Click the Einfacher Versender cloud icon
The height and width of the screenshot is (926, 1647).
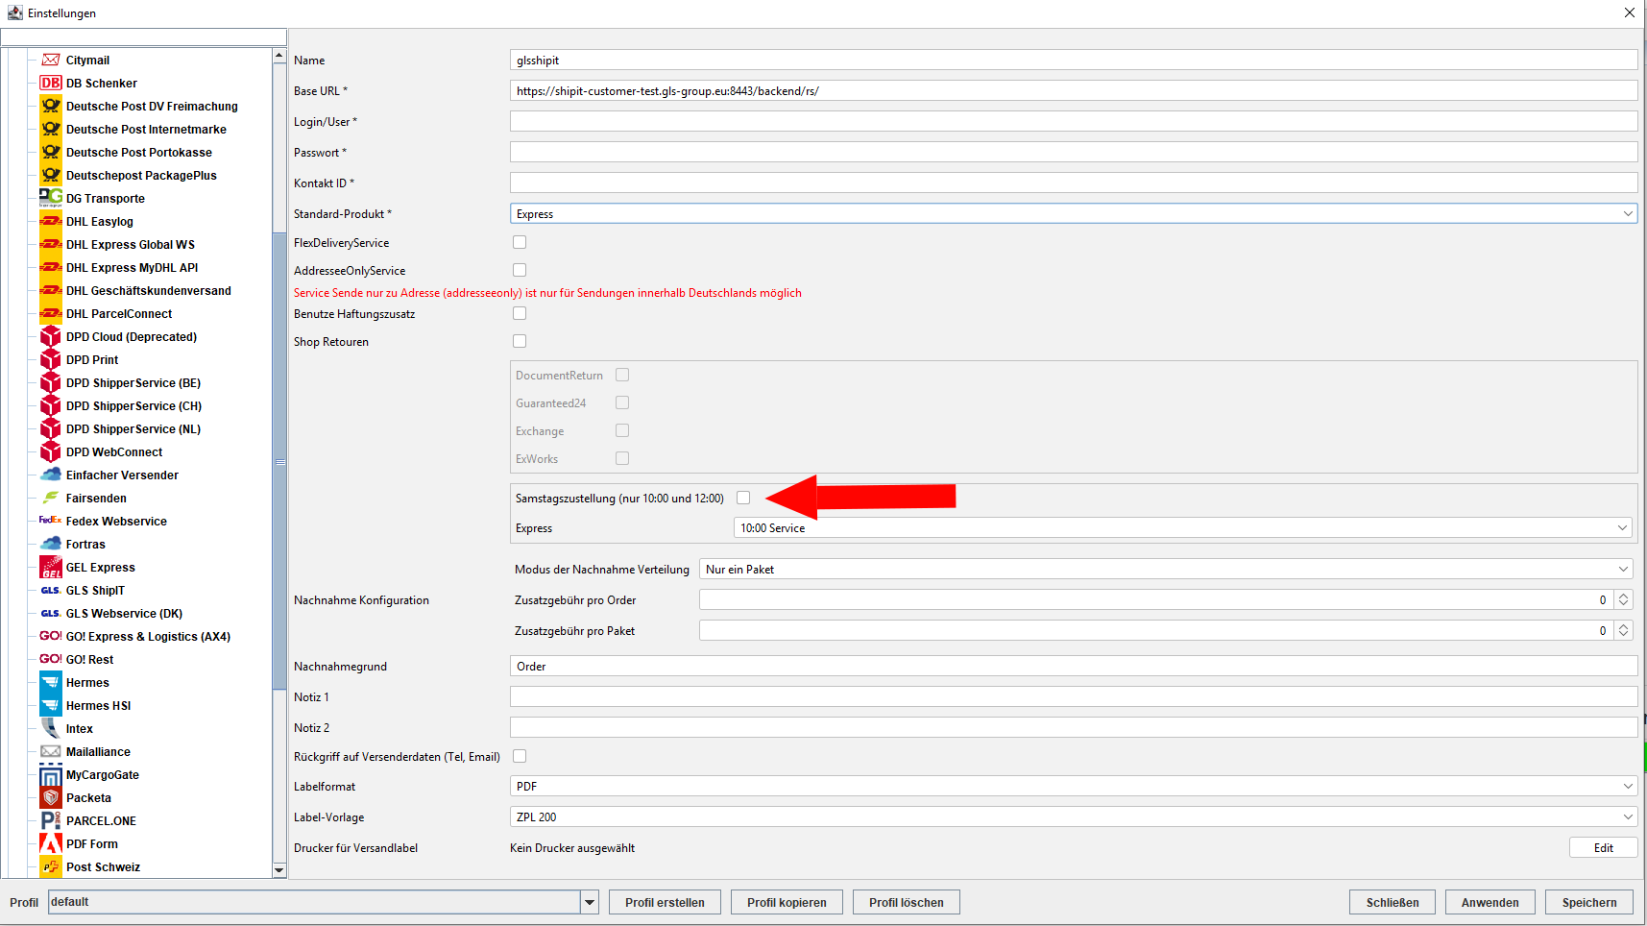[51, 475]
